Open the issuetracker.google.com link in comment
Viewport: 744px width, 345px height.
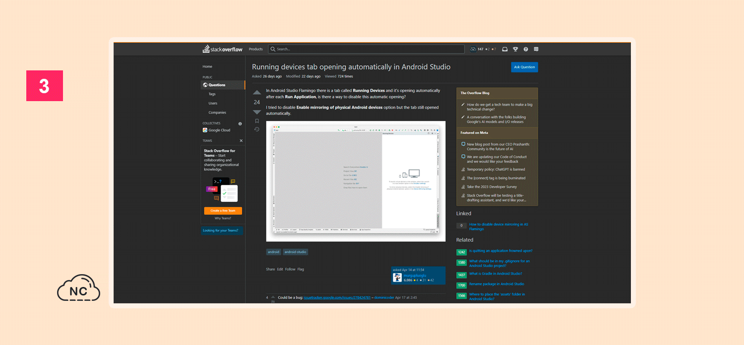tap(337, 297)
